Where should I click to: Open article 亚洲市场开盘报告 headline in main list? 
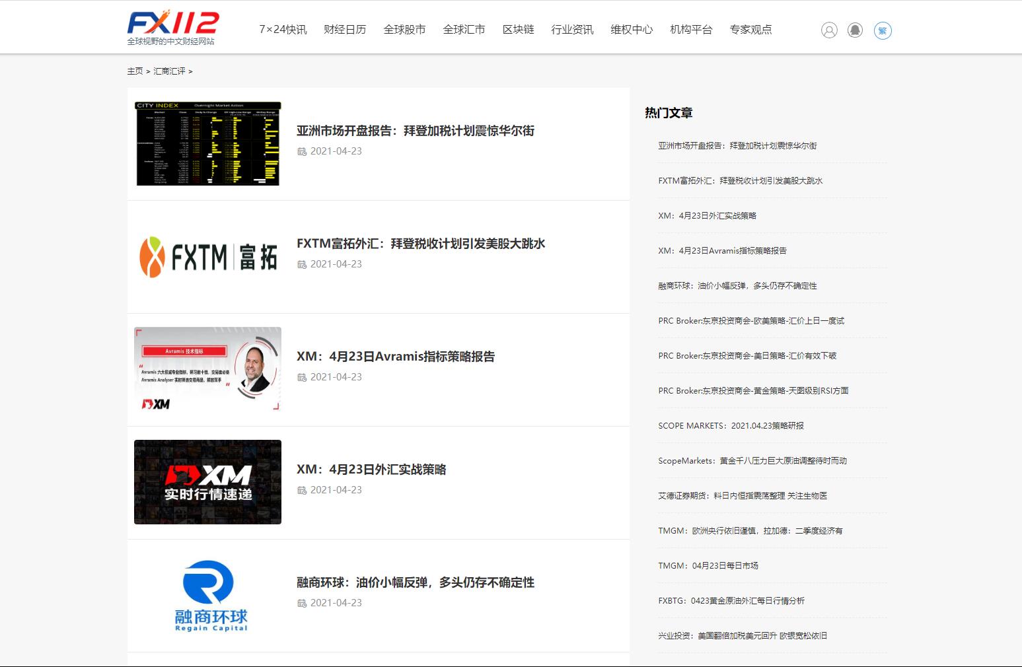click(x=415, y=131)
